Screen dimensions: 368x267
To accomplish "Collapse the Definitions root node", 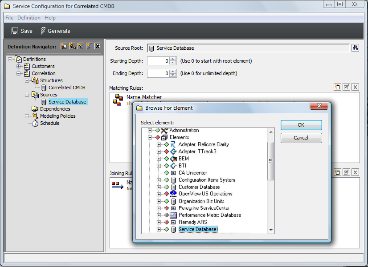I will pyautogui.click(x=10, y=59).
